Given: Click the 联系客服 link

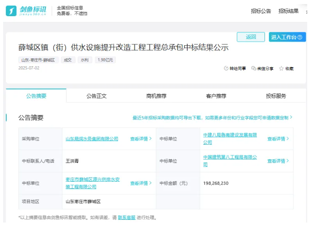Looking at the screenshot, I should pyautogui.click(x=126, y=218).
